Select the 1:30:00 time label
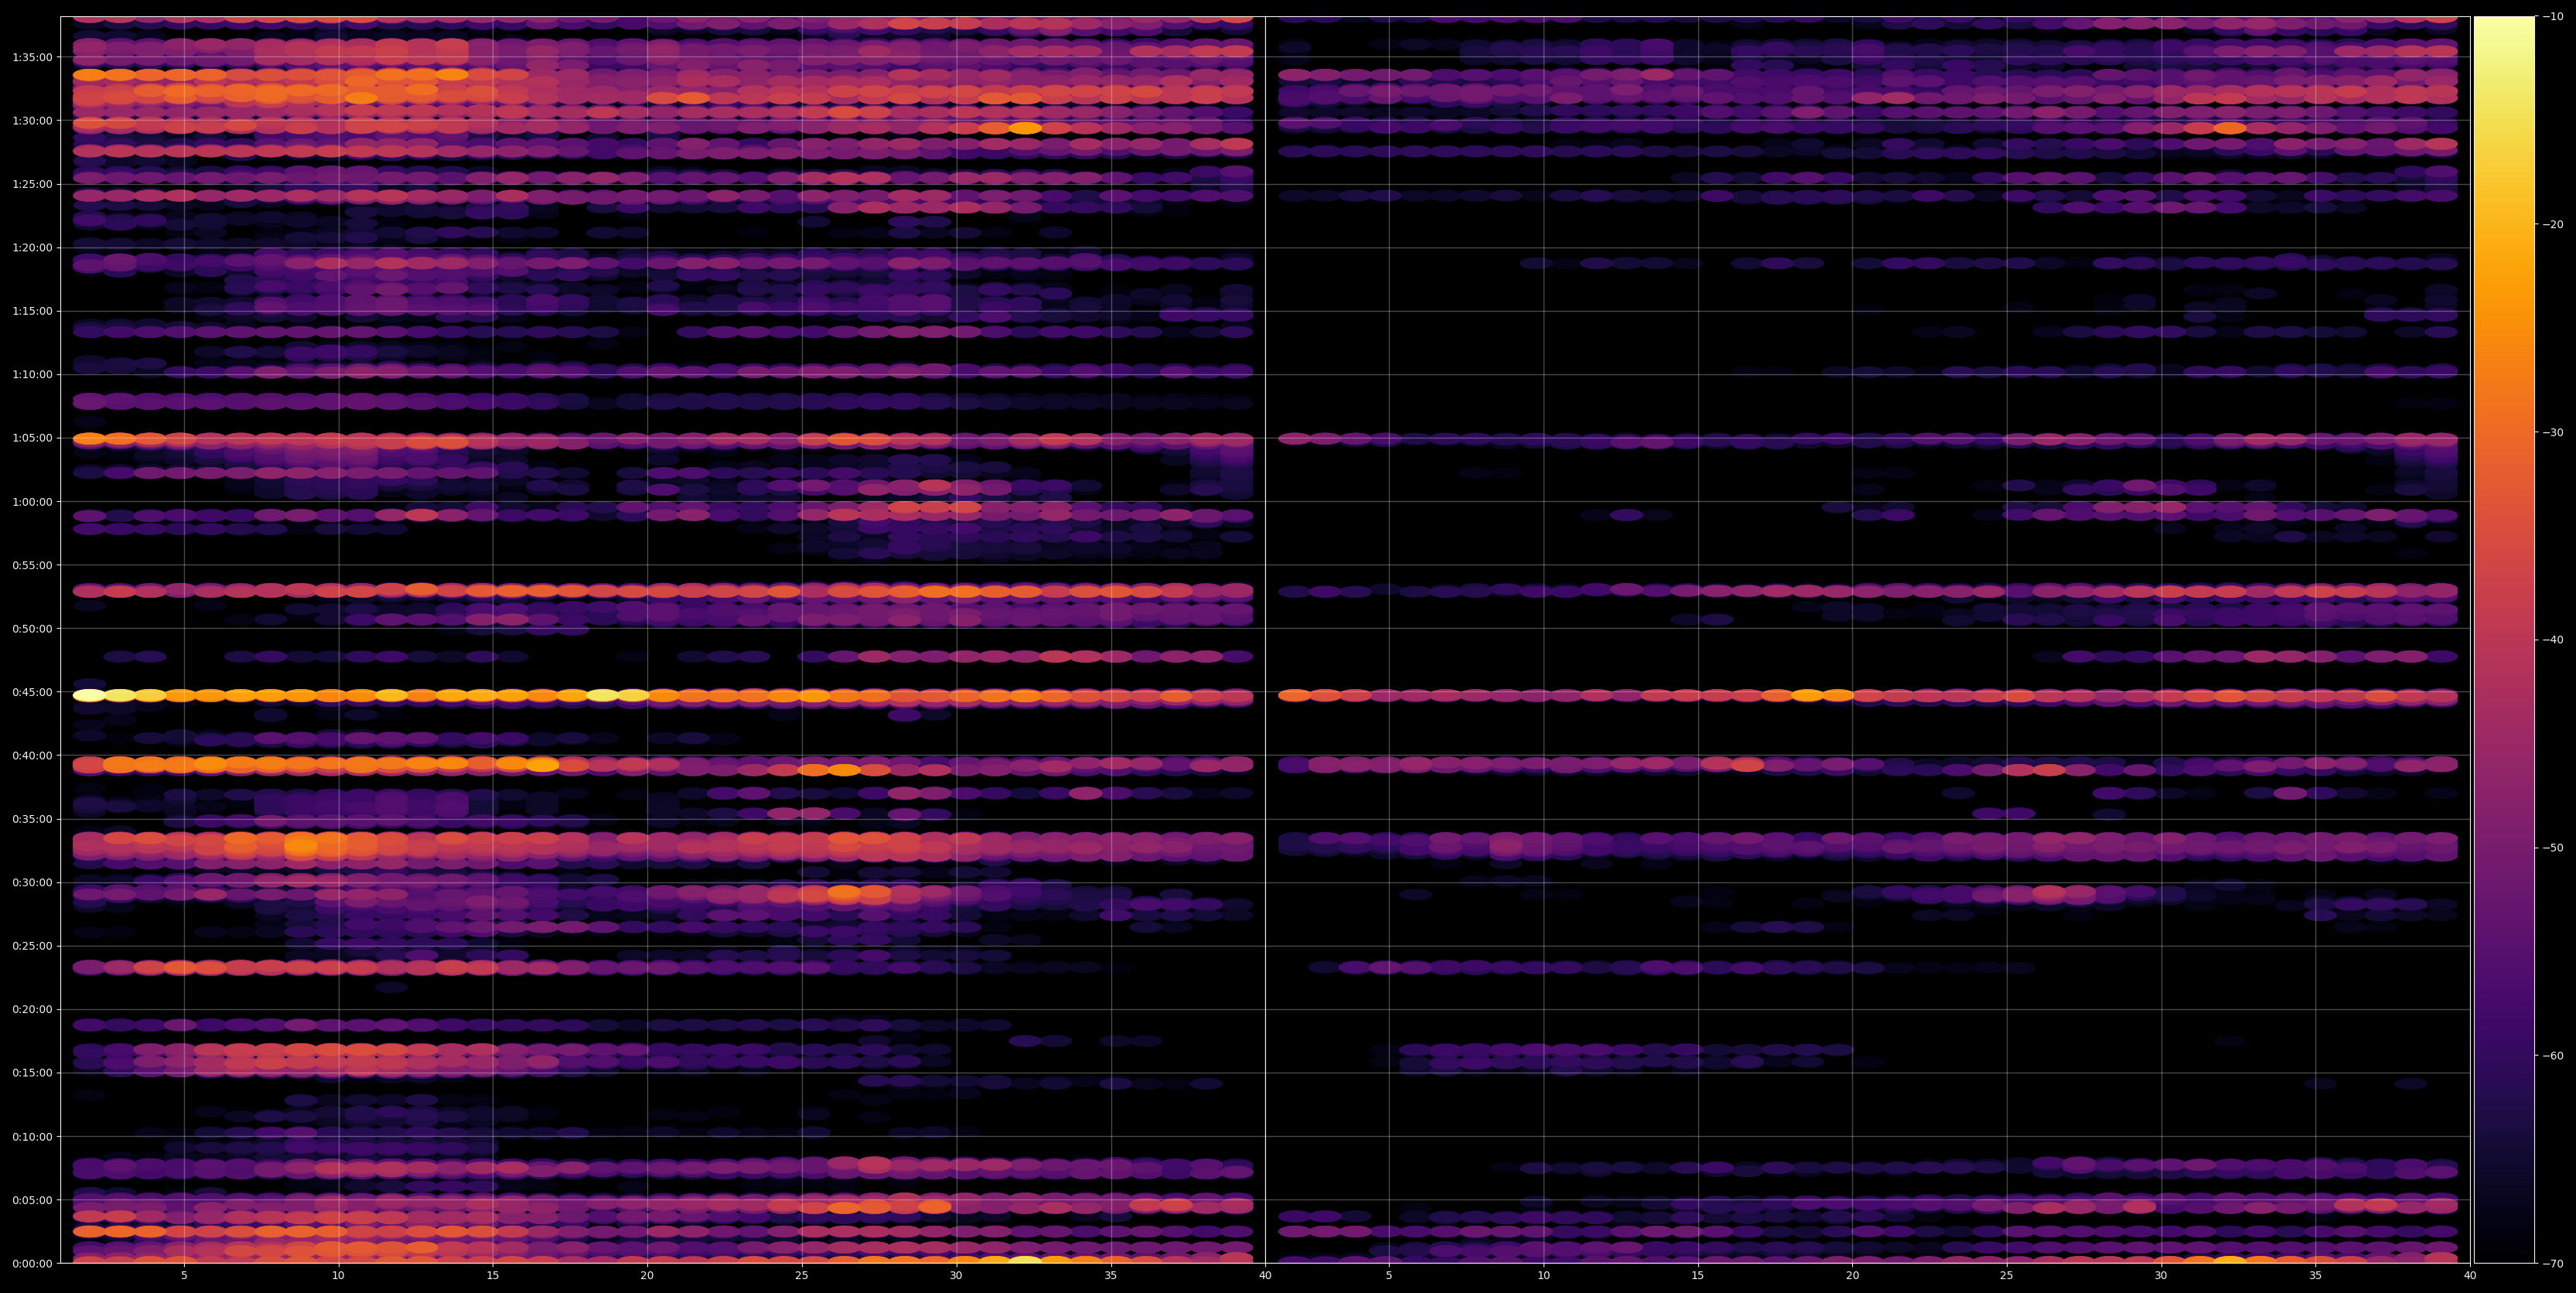The image size is (2576, 1293). point(32,120)
